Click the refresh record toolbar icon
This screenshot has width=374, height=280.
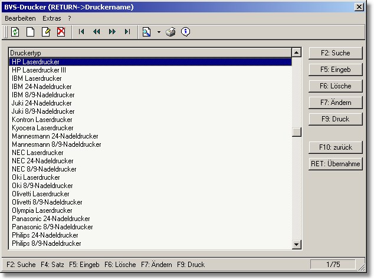[15, 32]
